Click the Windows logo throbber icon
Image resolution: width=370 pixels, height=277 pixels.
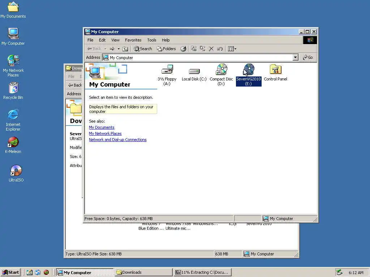[x=310, y=40]
